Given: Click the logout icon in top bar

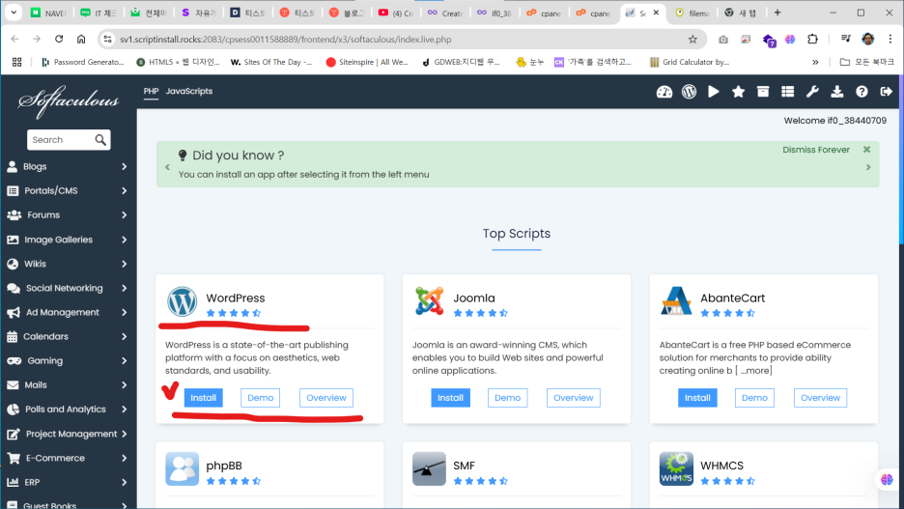Looking at the screenshot, I should coord(886,92).
